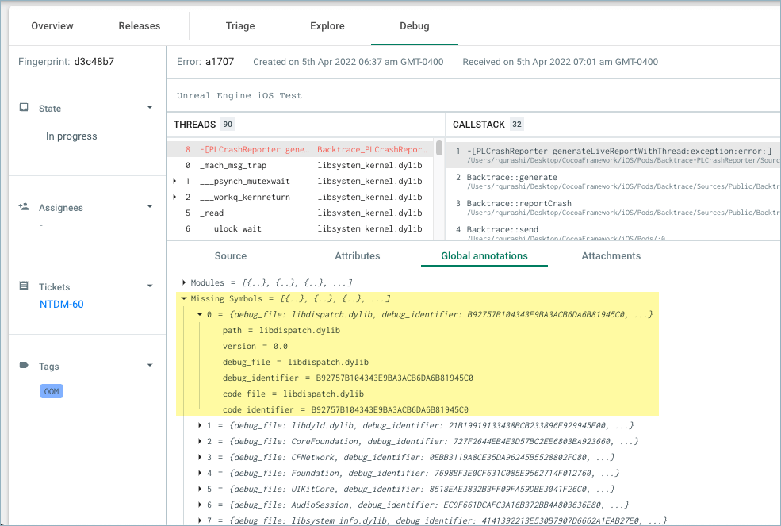Select the Global annotations tab
Image resolution: width=781 pixels, height=526 pixels.
click(484, 255)
